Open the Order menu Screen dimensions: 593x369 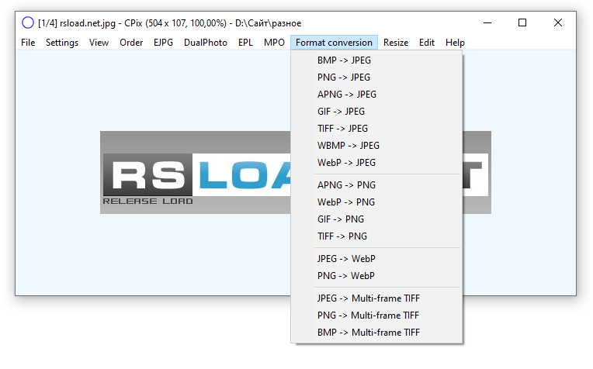pyautogui.click(x=131, y=43)
